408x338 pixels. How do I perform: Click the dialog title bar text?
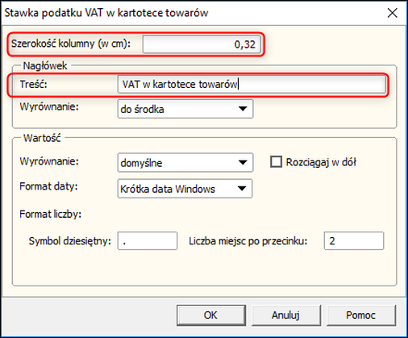[x=106, y=13]
